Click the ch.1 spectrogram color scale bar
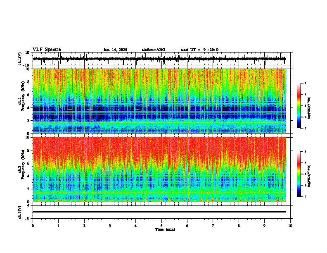The width and height of the screenshot is (327, 253). point(299,106)
